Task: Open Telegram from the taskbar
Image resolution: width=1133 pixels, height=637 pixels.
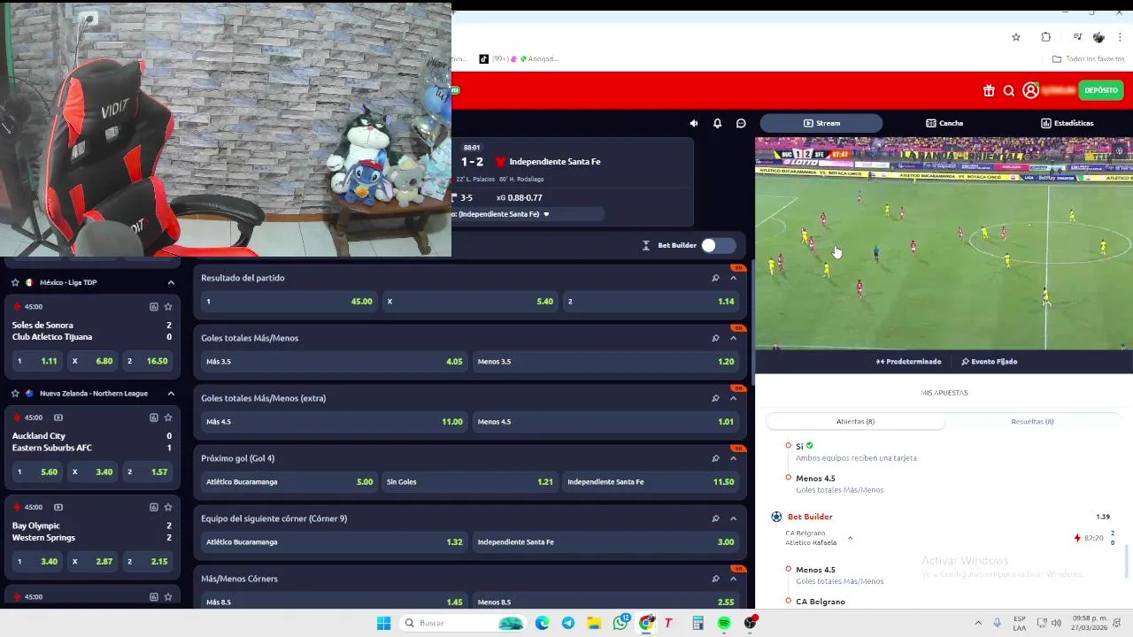Action: 568,623
